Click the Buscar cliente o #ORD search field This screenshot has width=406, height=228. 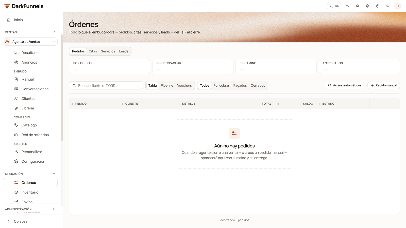(x=106, y=86)
